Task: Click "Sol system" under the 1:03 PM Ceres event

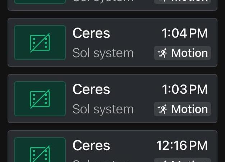Action: click(x=103, y=109)
